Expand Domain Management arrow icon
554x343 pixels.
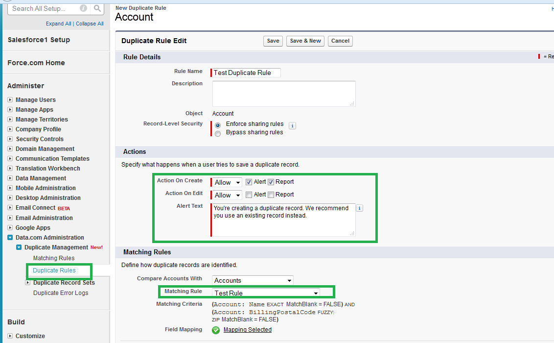(x=10, y=149)
